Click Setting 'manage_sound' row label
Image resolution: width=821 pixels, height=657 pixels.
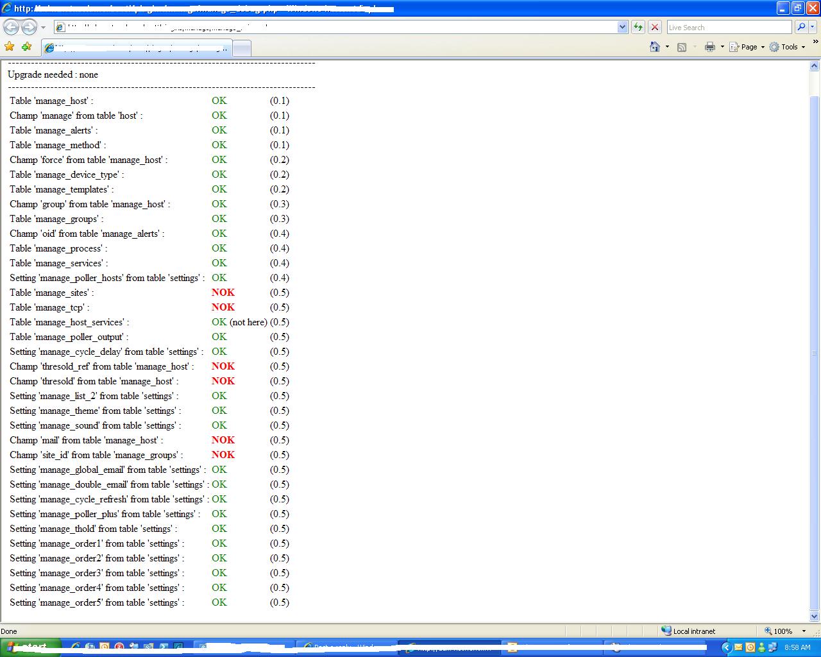coord(96,425)
